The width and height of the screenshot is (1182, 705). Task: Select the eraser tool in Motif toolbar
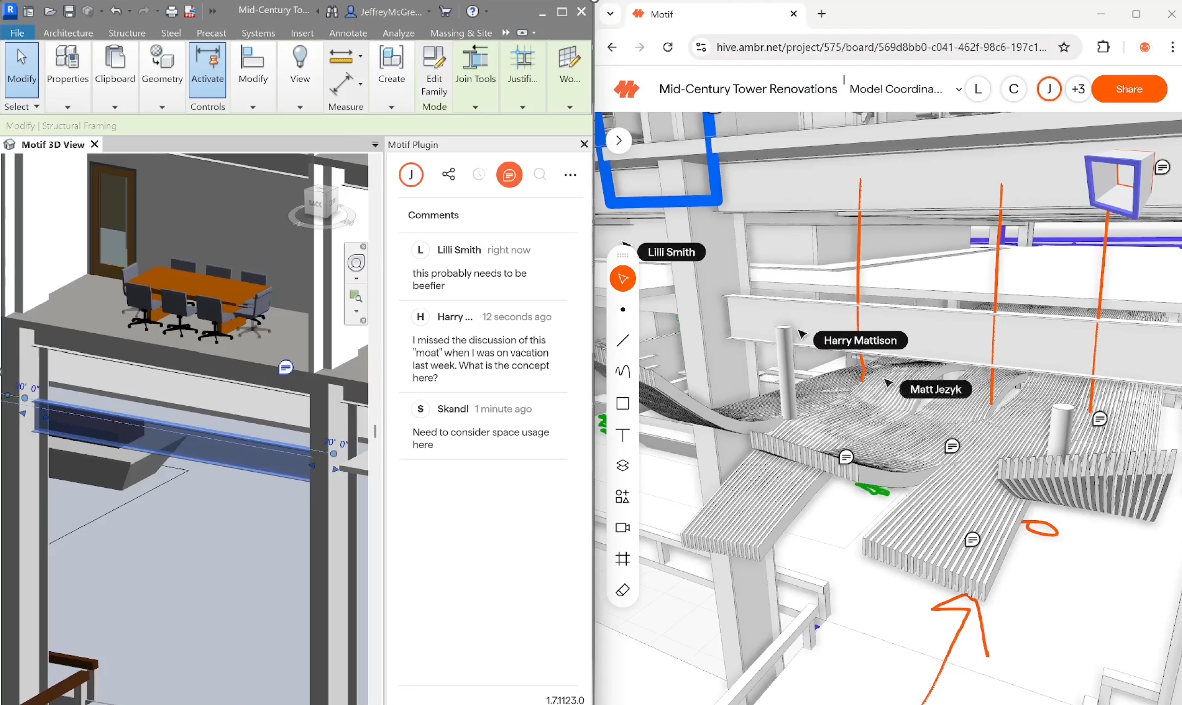click(623, 590)
